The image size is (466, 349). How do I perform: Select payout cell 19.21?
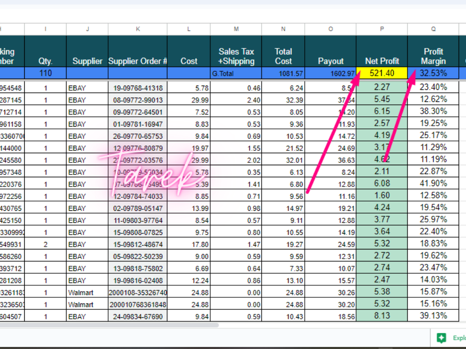330,208
